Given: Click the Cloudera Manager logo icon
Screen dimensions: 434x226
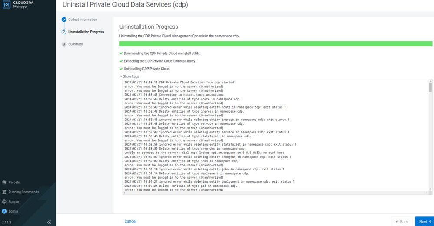Looking at the screenshot, I should [x=7, y=4].
